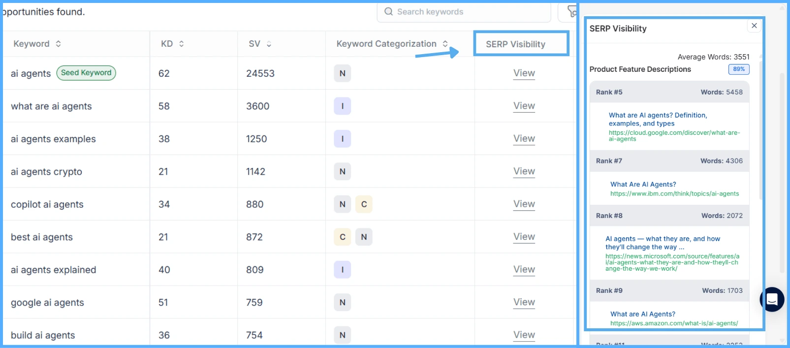Click the 89% badge in the panel
The width and height of the screenshot is (790, 348).
(x=738, y=69)
